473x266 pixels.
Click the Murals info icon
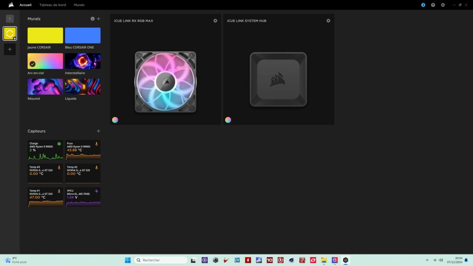click(x=92, y=19)
